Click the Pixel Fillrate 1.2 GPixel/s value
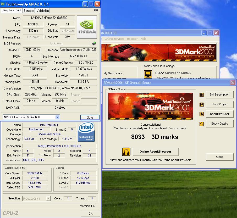The height and width of the screenshot is (218, 237). click(35, 69)
